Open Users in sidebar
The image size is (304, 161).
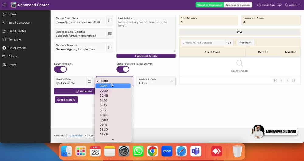25,65
